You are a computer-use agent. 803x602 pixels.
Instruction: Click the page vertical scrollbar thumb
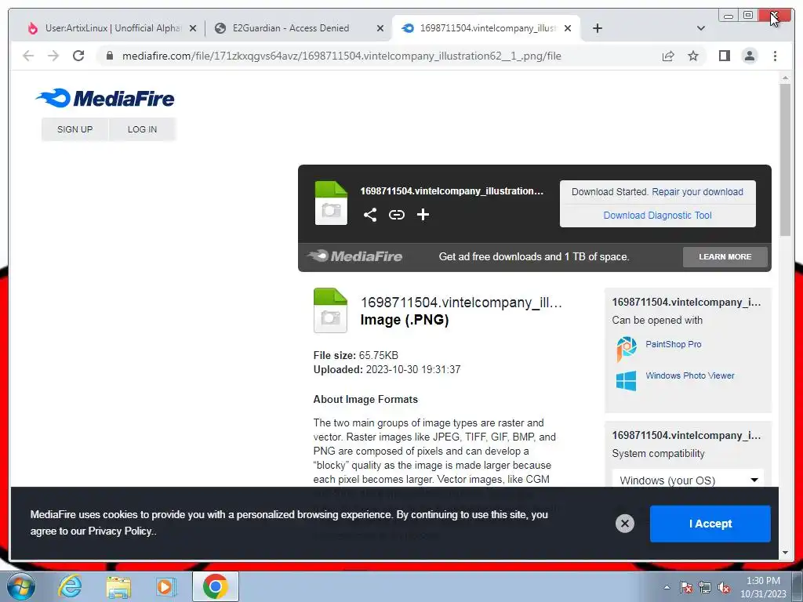tap(785, 160)
